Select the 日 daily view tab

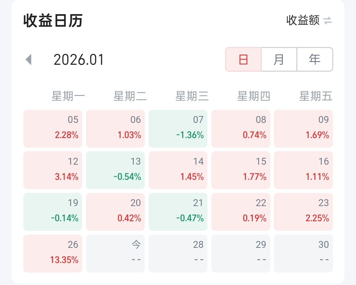pyautogui.click(x=243, y=59)
